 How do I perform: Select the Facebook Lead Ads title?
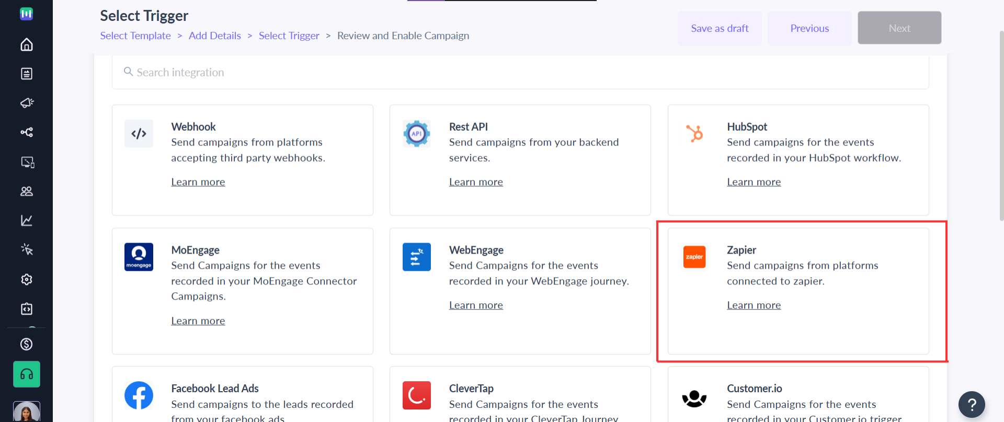tap(215, 389)
